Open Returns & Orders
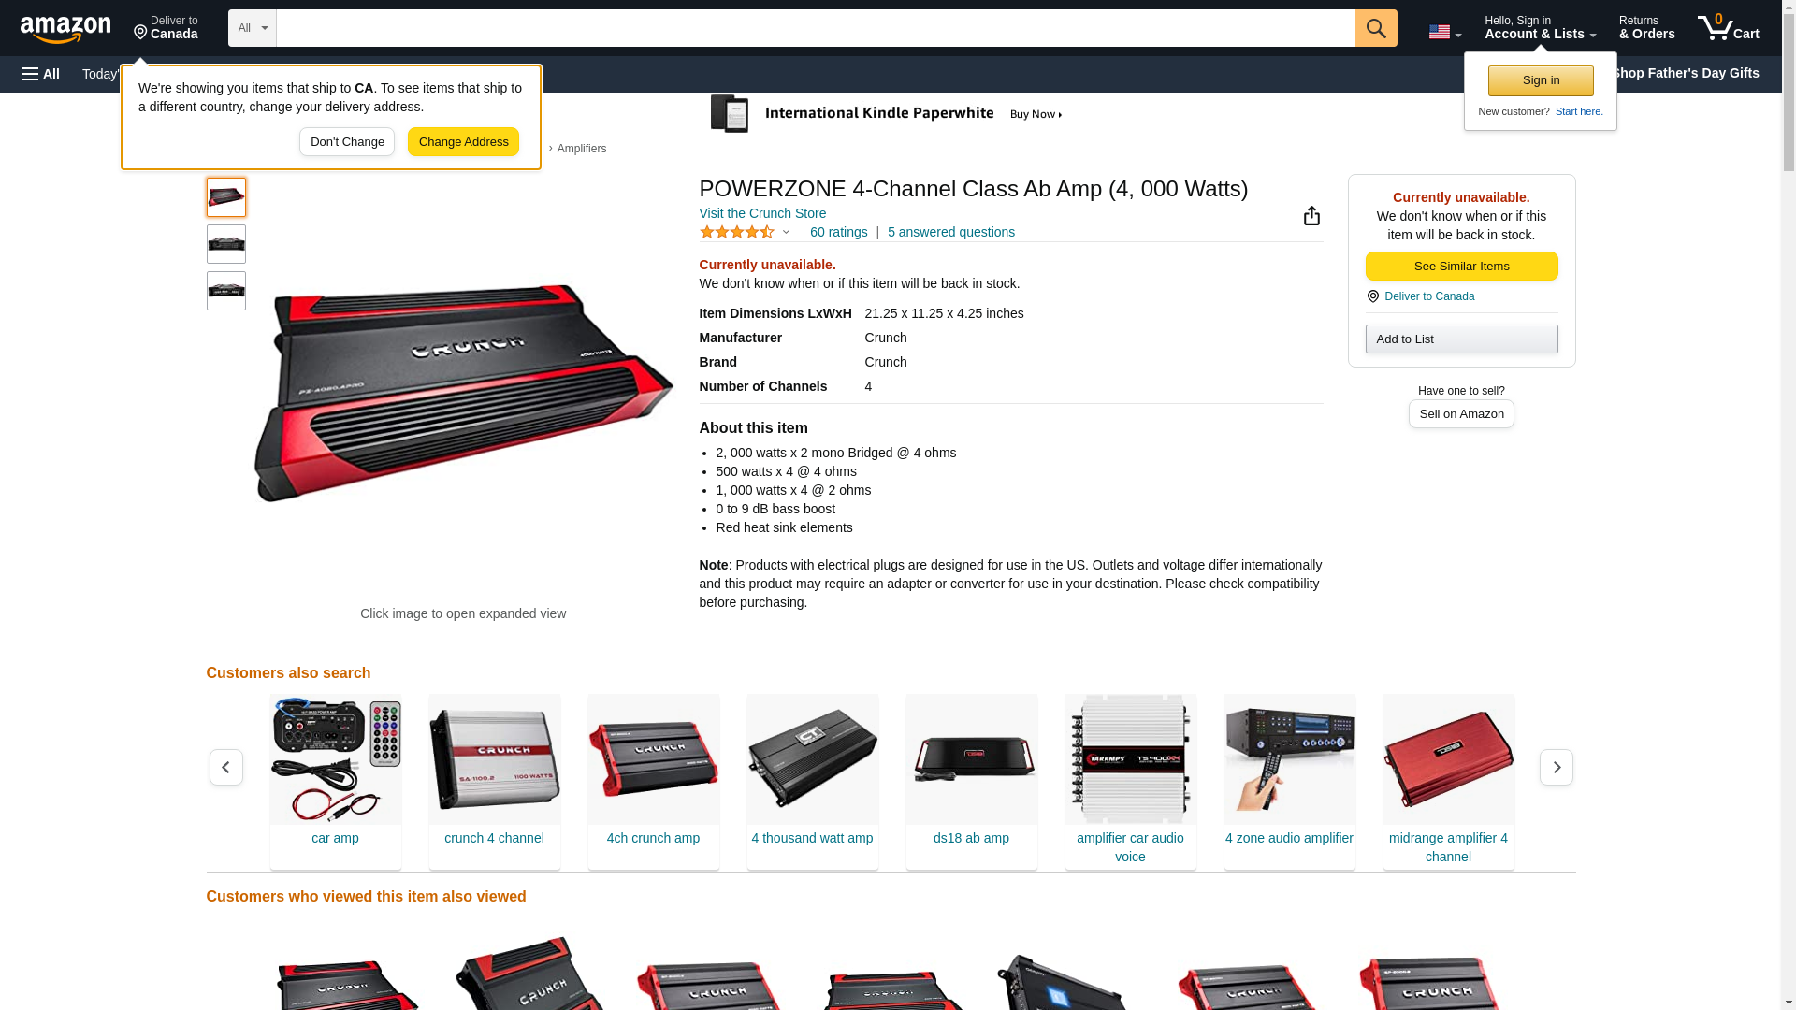 point(1647,28)
